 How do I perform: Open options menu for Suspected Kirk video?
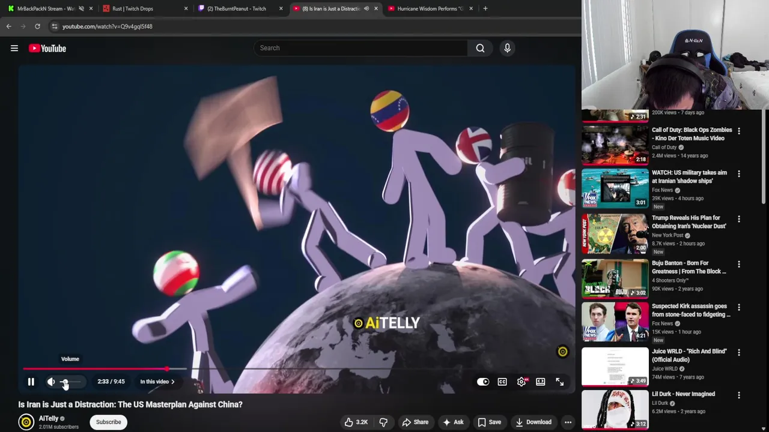click(x=739, y=307)
